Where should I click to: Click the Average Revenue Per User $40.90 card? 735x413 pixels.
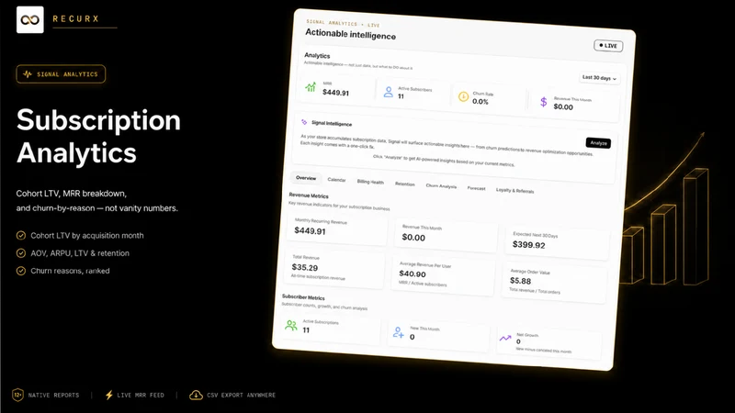click(x=443, y=275)
